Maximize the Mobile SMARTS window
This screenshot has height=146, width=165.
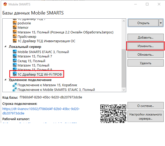147,4
